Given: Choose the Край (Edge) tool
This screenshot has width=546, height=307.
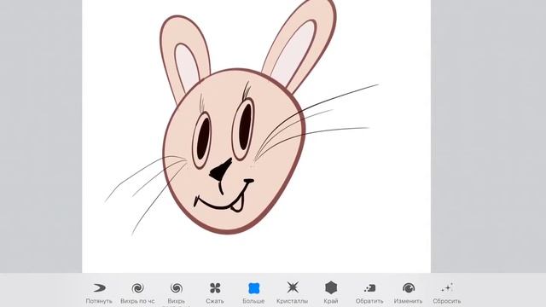Looking at the screenshot, I should (x=331, y=293).
